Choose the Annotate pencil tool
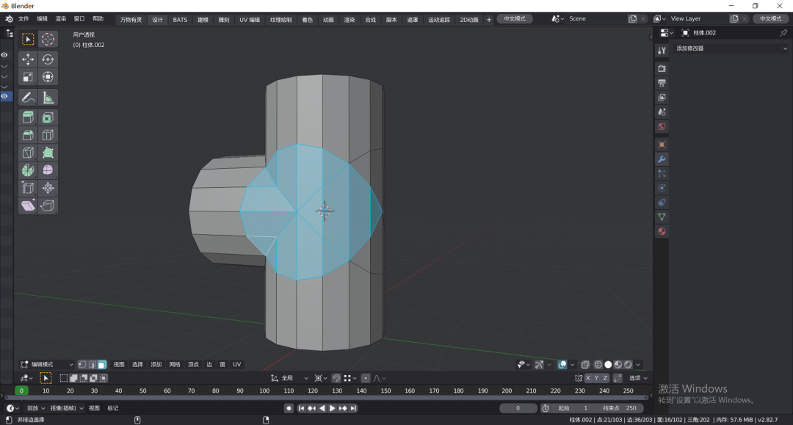 28,97
